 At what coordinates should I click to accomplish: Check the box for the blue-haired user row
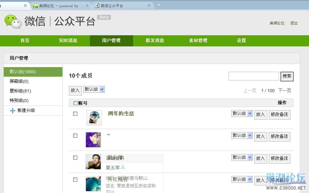click(x=75, y=179)
